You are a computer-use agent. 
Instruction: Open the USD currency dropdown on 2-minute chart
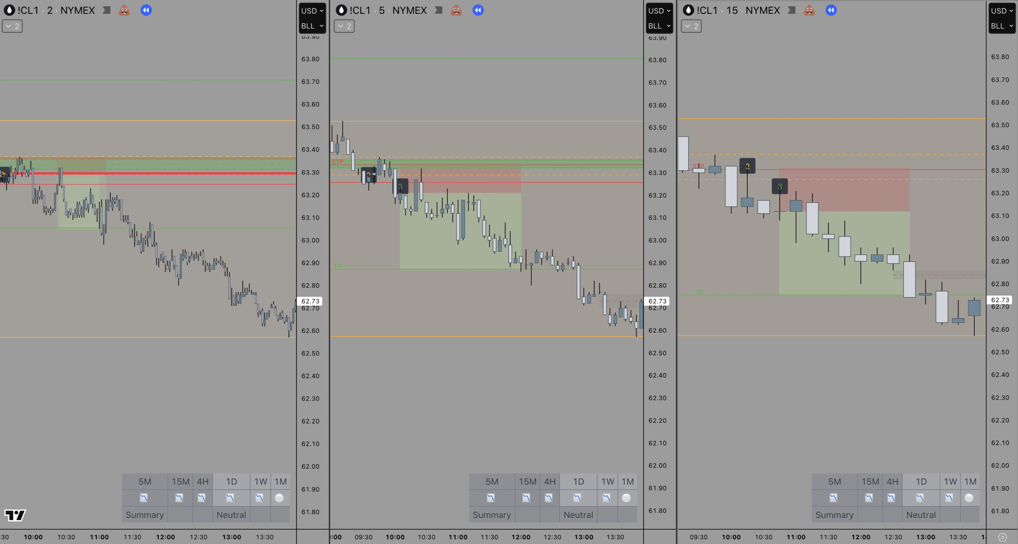coord(312,11)
